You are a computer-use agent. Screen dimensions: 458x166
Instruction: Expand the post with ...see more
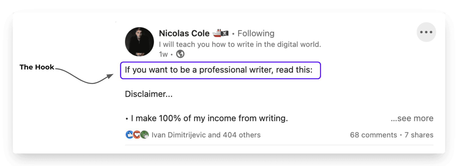(x=412, y=118)
